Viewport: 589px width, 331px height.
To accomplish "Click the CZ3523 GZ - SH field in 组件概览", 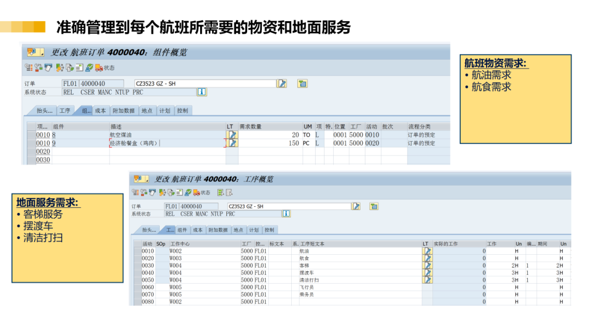I will [205, 83].
